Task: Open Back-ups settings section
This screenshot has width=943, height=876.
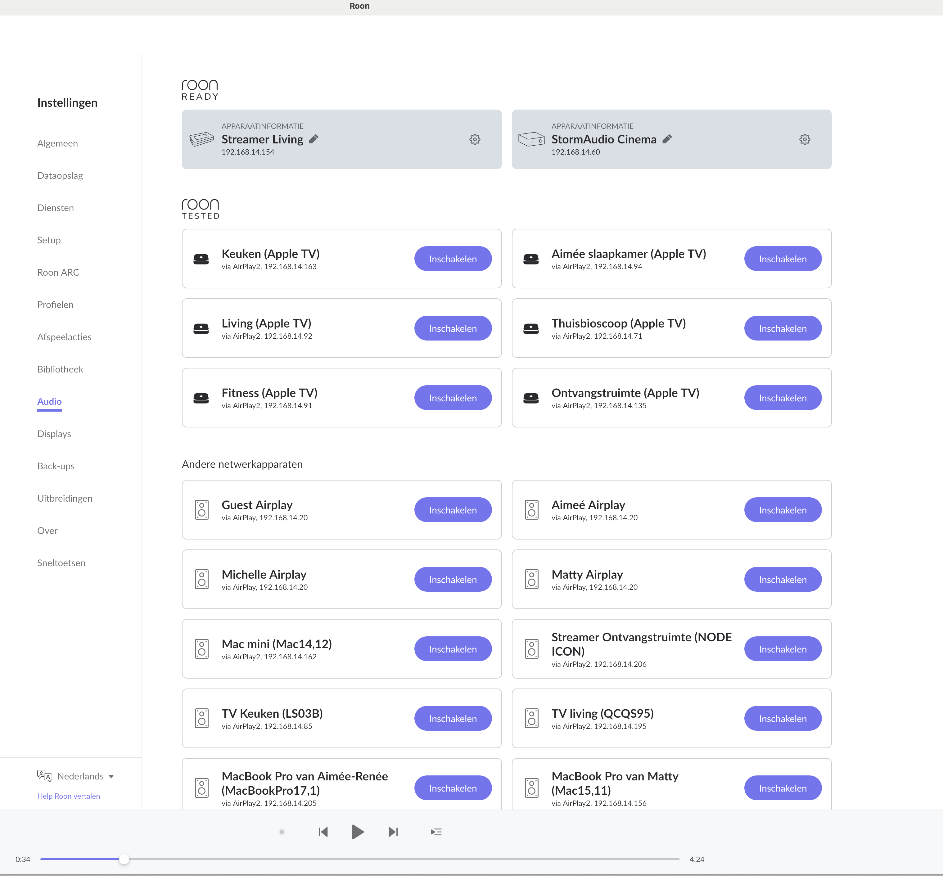Action: (x=56, y=466)
